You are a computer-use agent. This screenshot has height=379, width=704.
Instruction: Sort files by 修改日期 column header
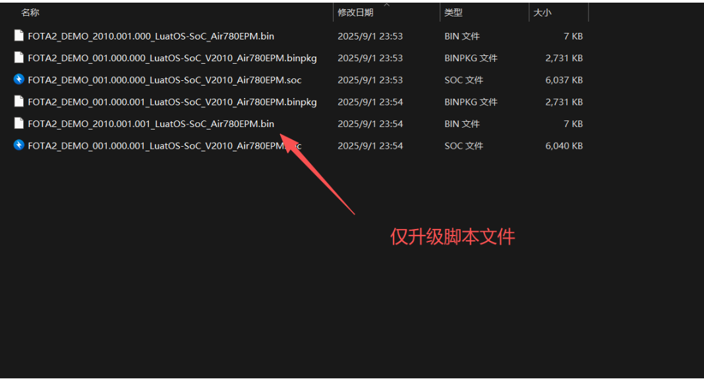(355, 13)
